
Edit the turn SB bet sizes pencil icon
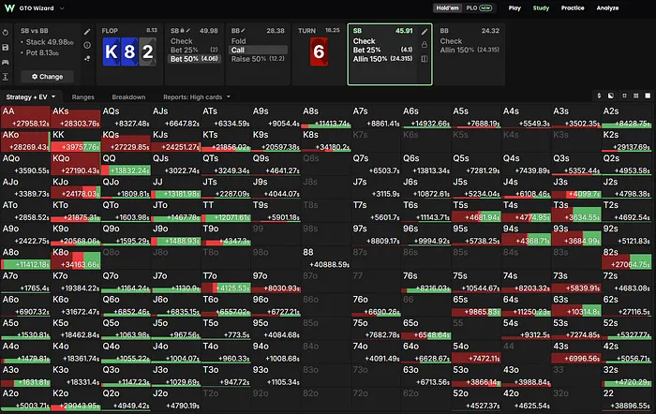click(425, 32)
